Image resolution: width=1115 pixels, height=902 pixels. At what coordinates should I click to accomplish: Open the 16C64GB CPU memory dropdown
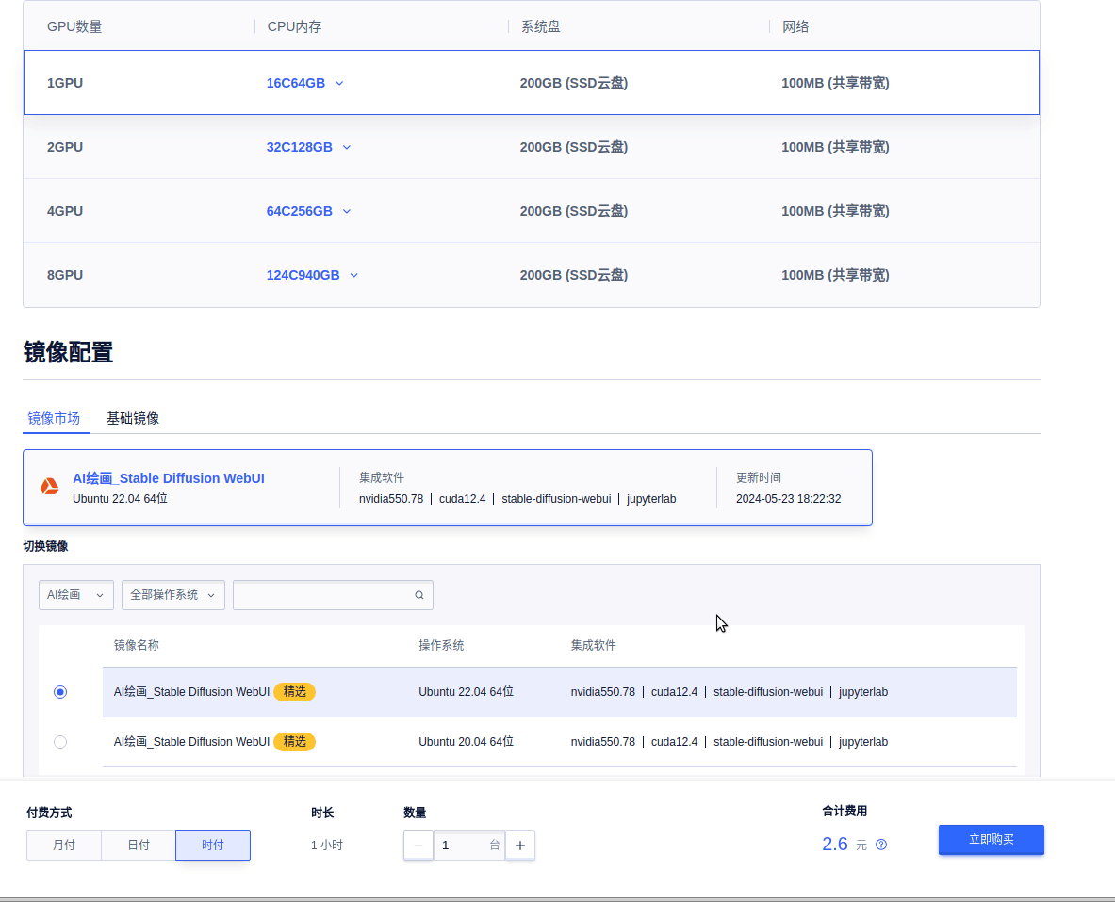[x=303, y=83]
